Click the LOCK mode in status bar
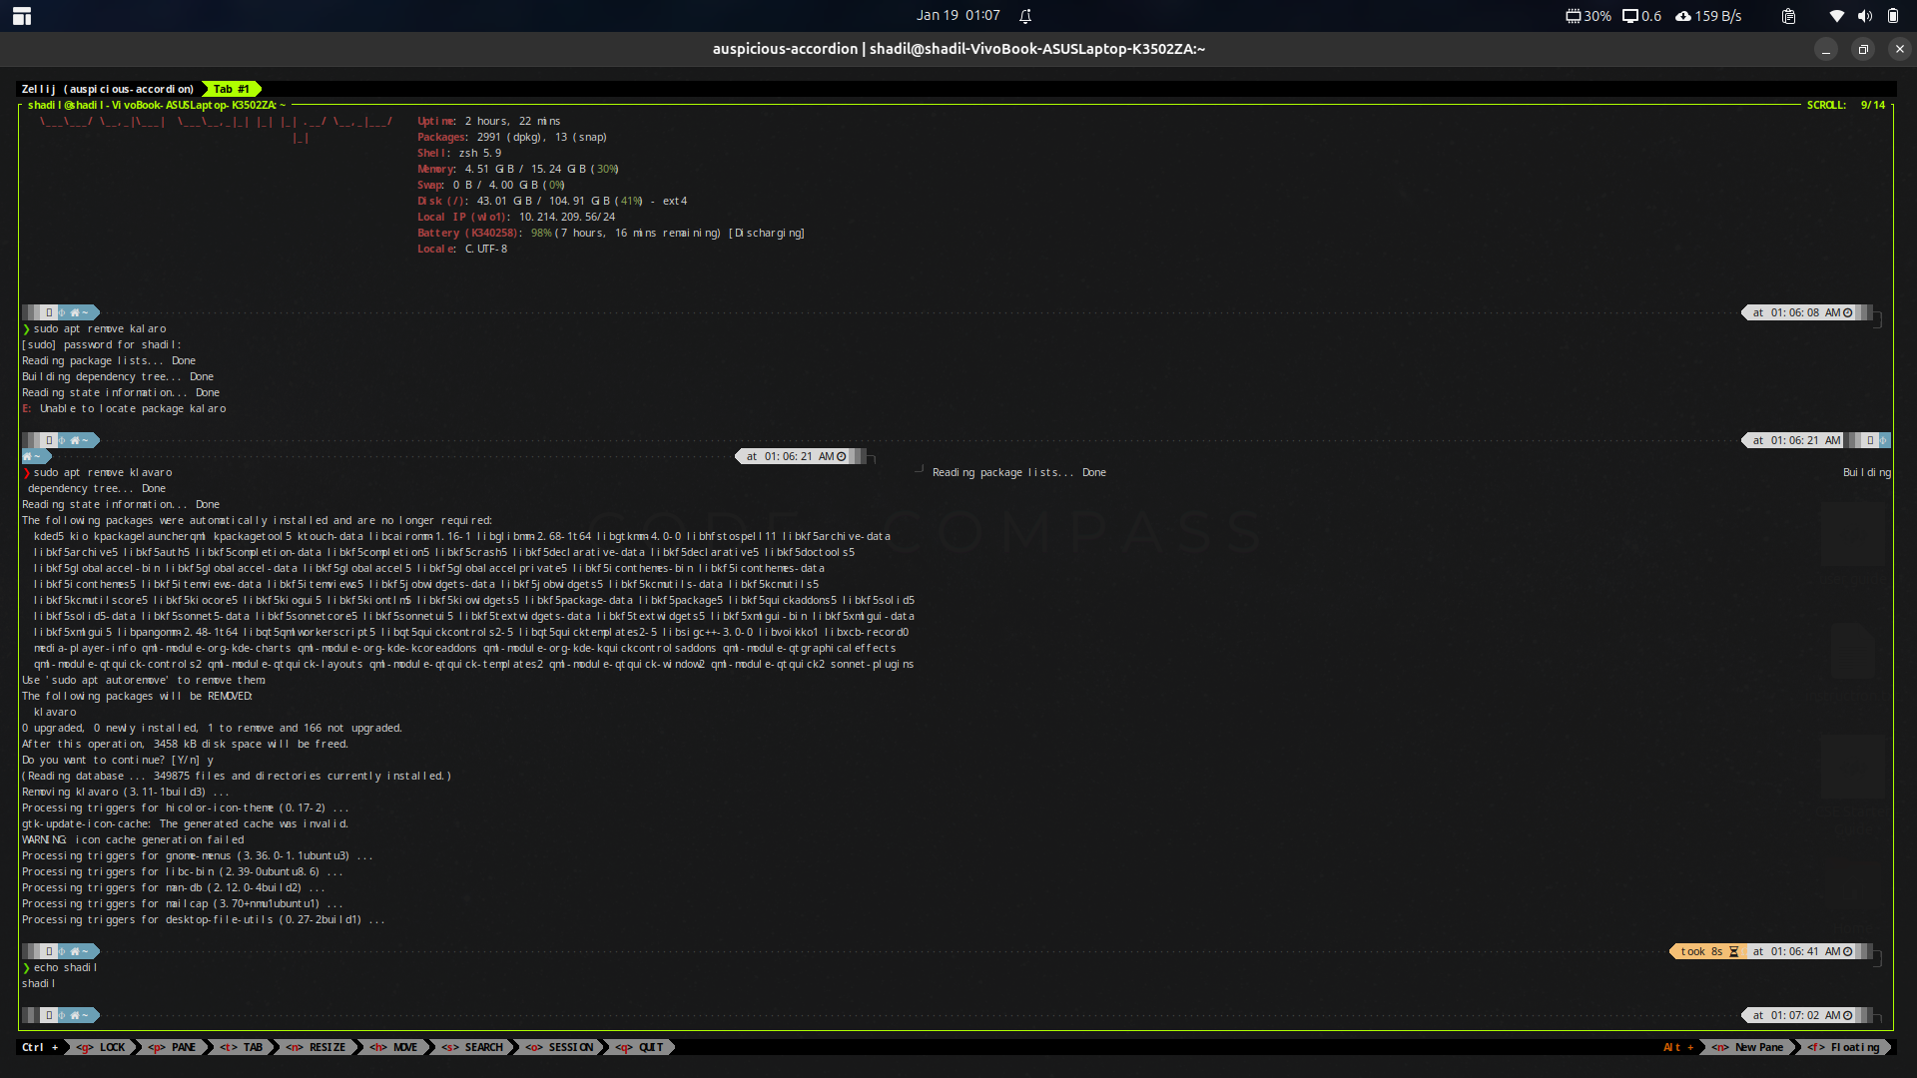The width and height of the screenshot is (1917, 1078). pyautogui.click(x=101, y=1047)
